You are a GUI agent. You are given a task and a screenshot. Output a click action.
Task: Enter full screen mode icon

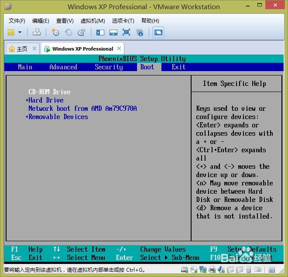[127, 32]
